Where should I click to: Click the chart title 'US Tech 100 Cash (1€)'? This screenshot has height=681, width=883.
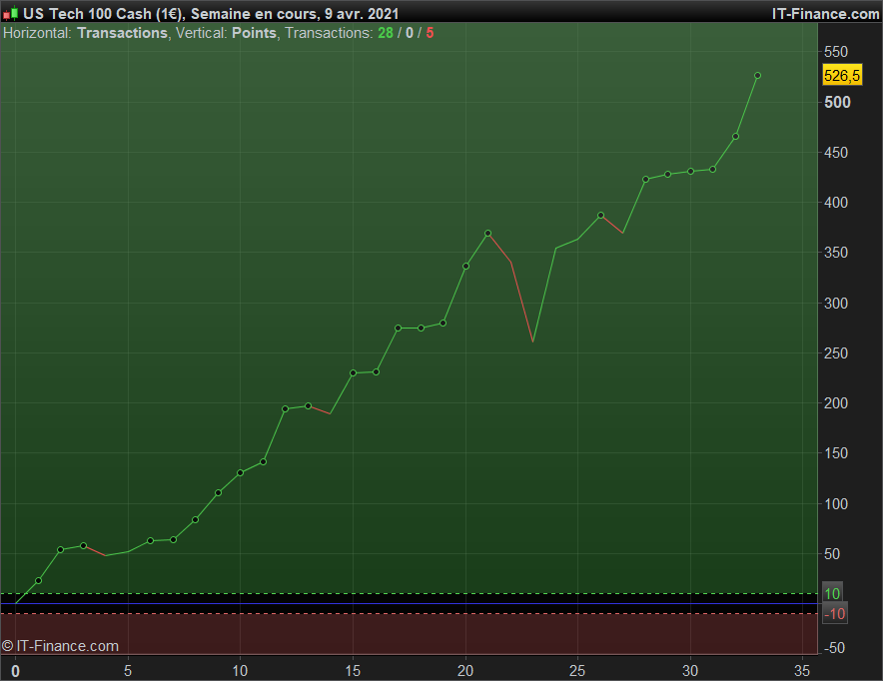(x=104, y=14)
